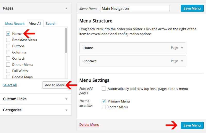Expand the Custom Links section

point(66,99)
